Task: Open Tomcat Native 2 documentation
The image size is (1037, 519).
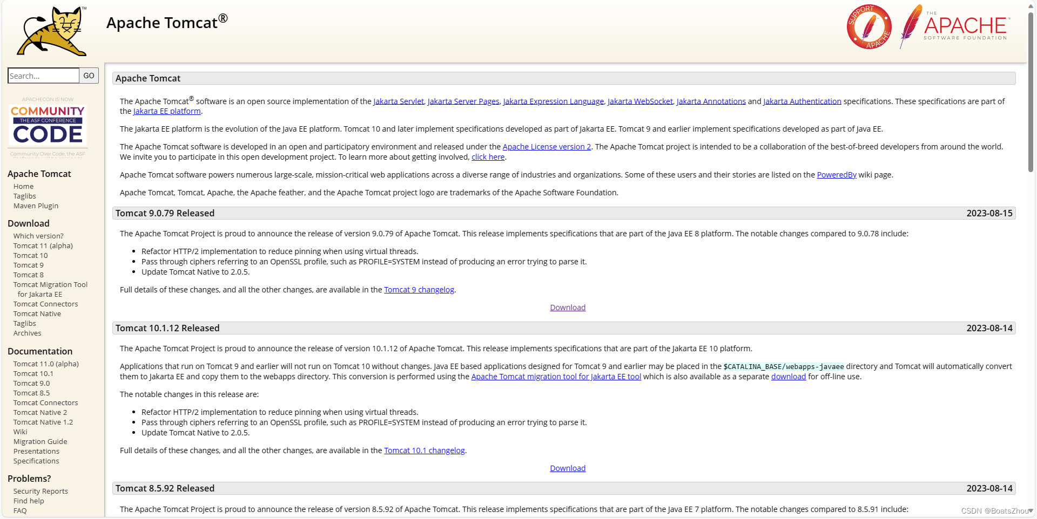Action: [40, 413]
